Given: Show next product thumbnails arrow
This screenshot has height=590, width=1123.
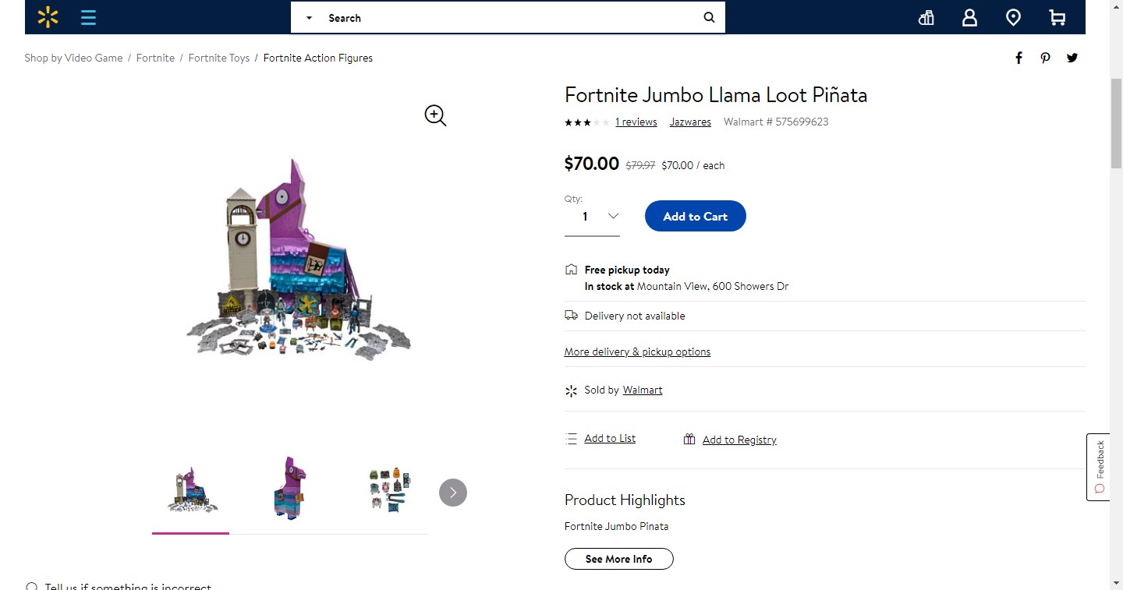Looking at the screenshot, I should coord(453,493).
